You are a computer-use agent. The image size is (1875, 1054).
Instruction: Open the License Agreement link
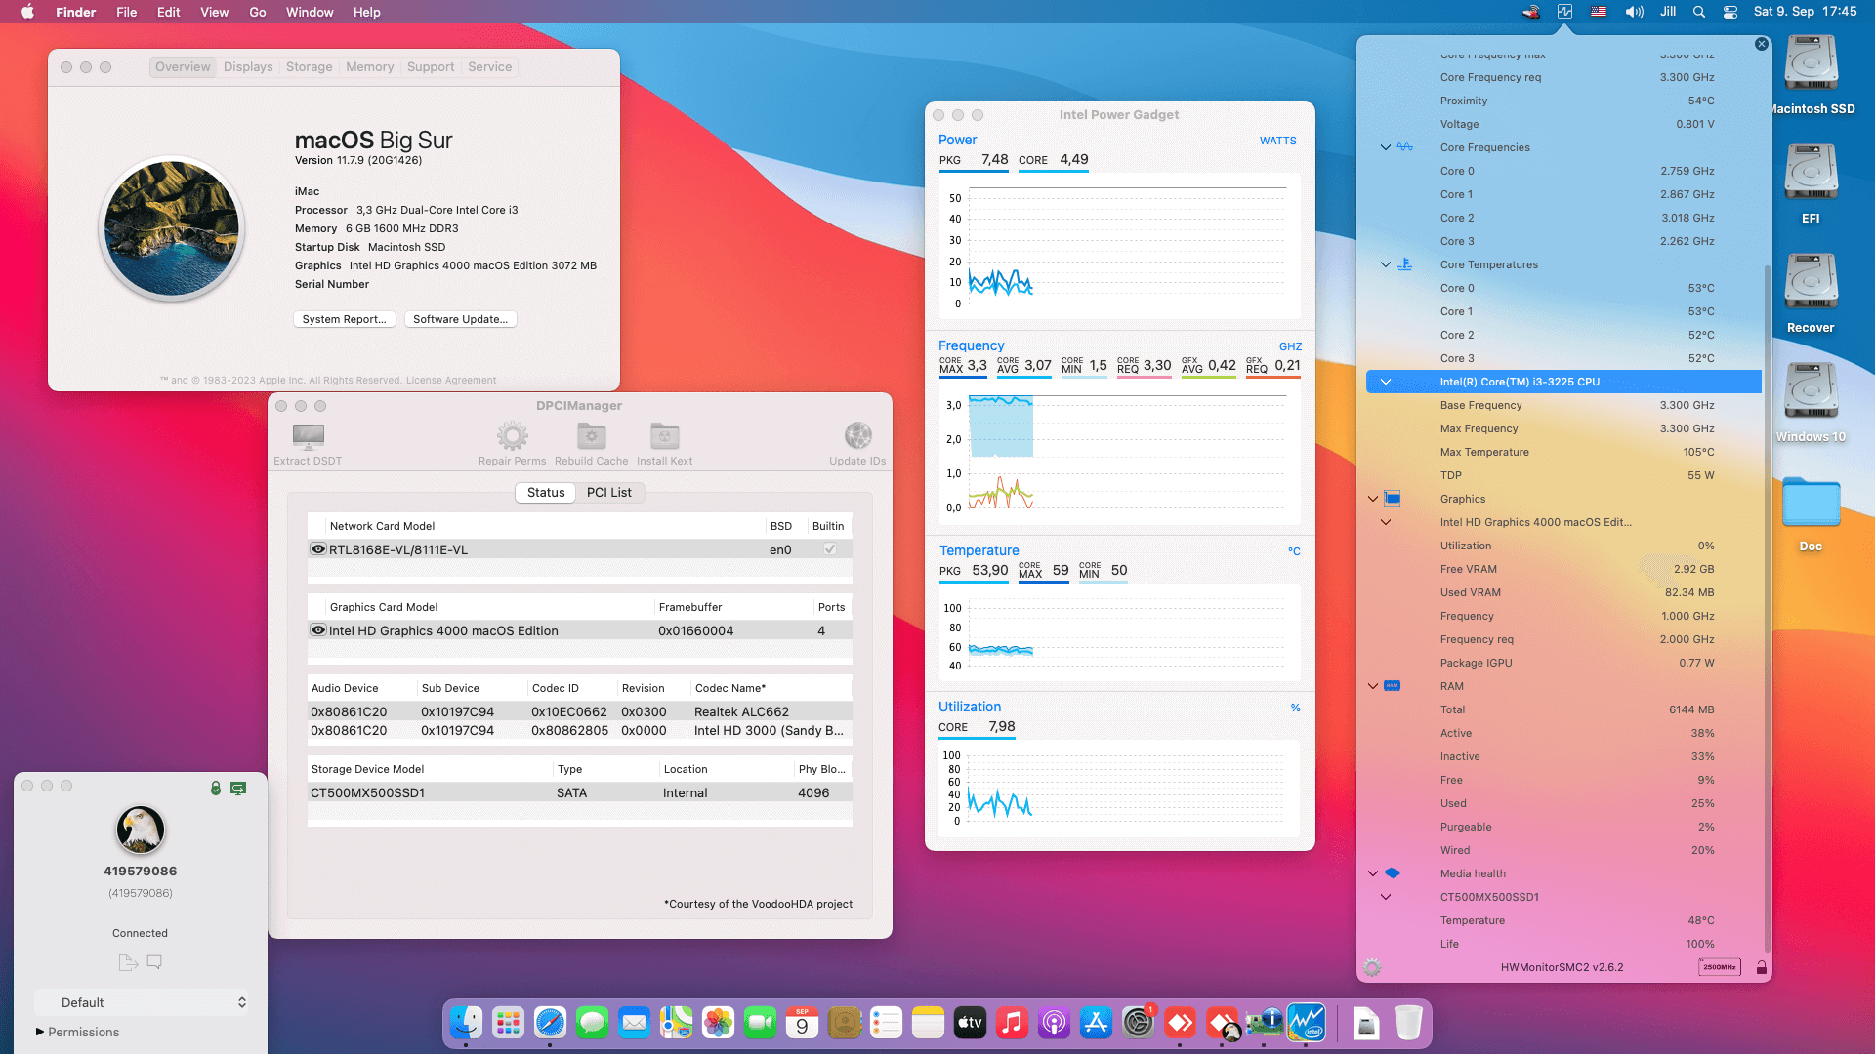pos(450,381)
